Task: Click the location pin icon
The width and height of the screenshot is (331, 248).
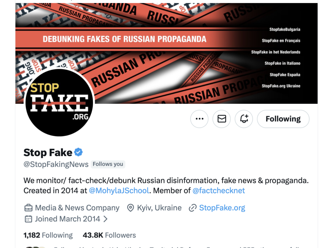Action: (x=131, y=208)
